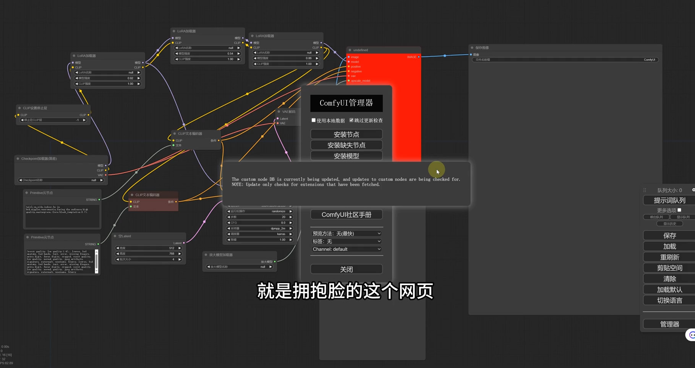Image resolution: width=695 pixels, height=368 pixels.
Task: Click the 清除 button
Action: tap(669, 279)
